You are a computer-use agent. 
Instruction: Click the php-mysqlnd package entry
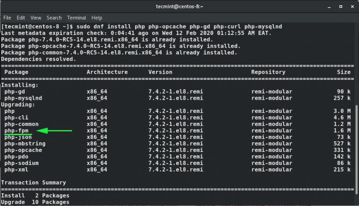click(x=23, y=98)
